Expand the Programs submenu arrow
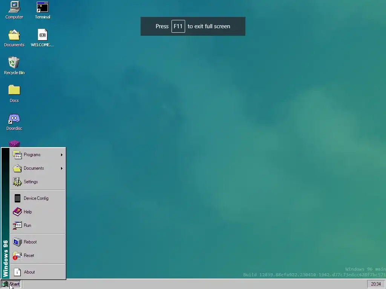Screen dimensions: 386x289 pyautogui.click(x=62, y=155)
